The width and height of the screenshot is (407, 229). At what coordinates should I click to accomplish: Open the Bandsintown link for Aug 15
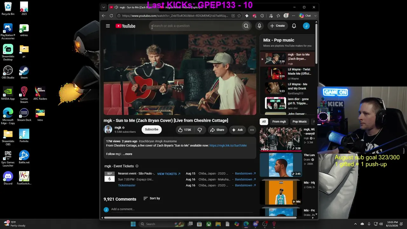coord(245,174)
